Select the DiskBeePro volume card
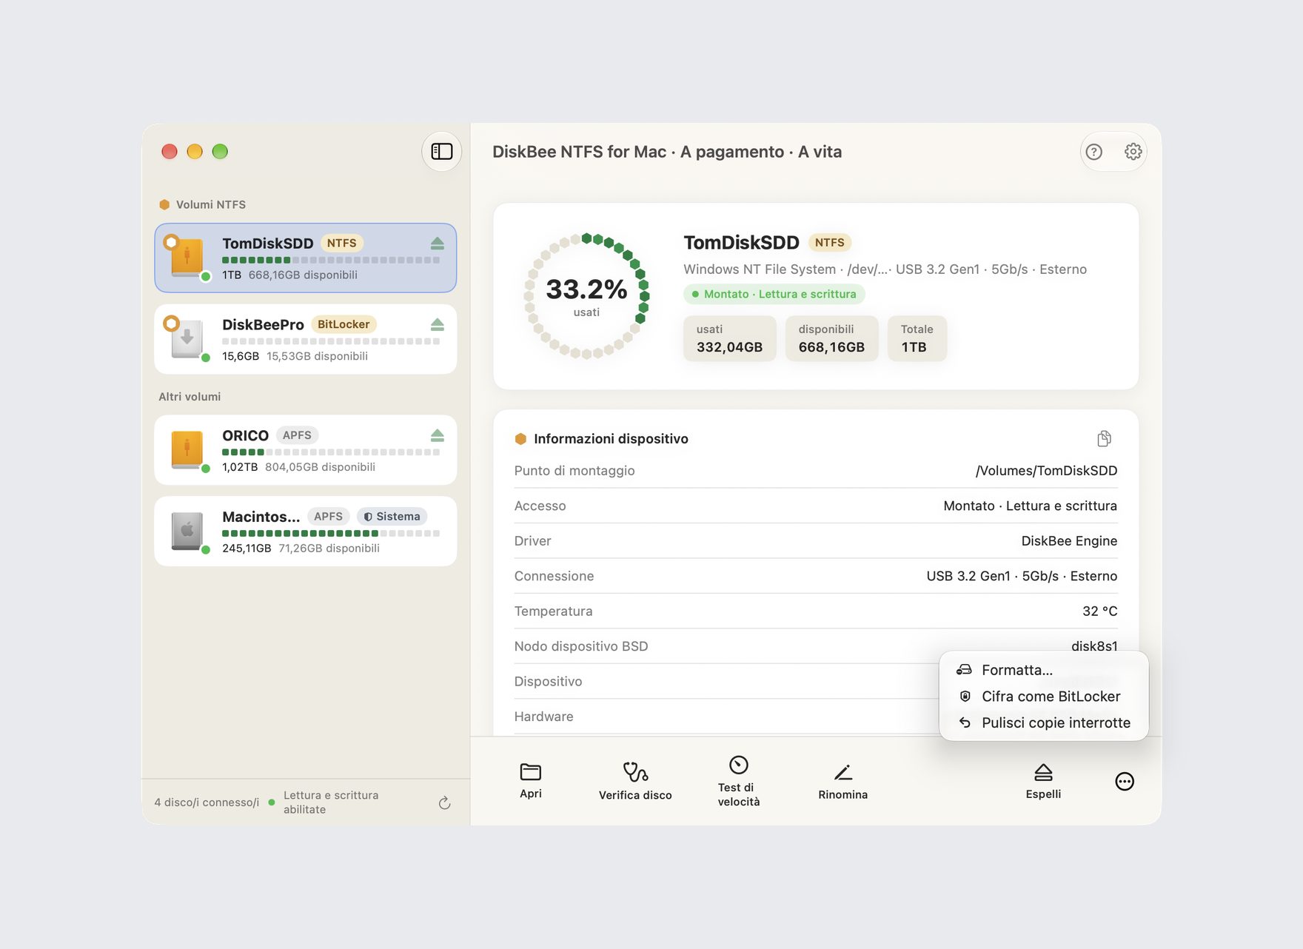The width and height of the screenshot is (1303, 949). pyautogui.click(x=306, y=339)
